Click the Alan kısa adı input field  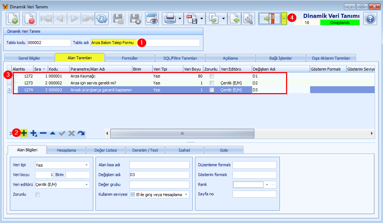click(x=159, y=165)
